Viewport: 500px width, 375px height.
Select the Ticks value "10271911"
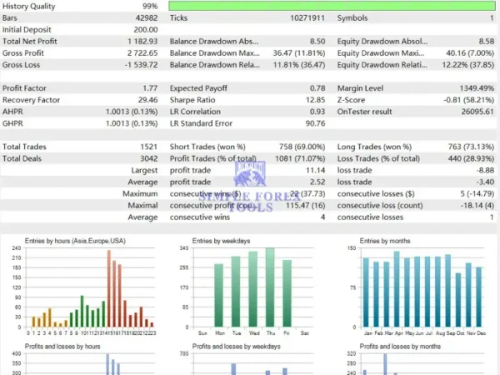coord(307,17)
